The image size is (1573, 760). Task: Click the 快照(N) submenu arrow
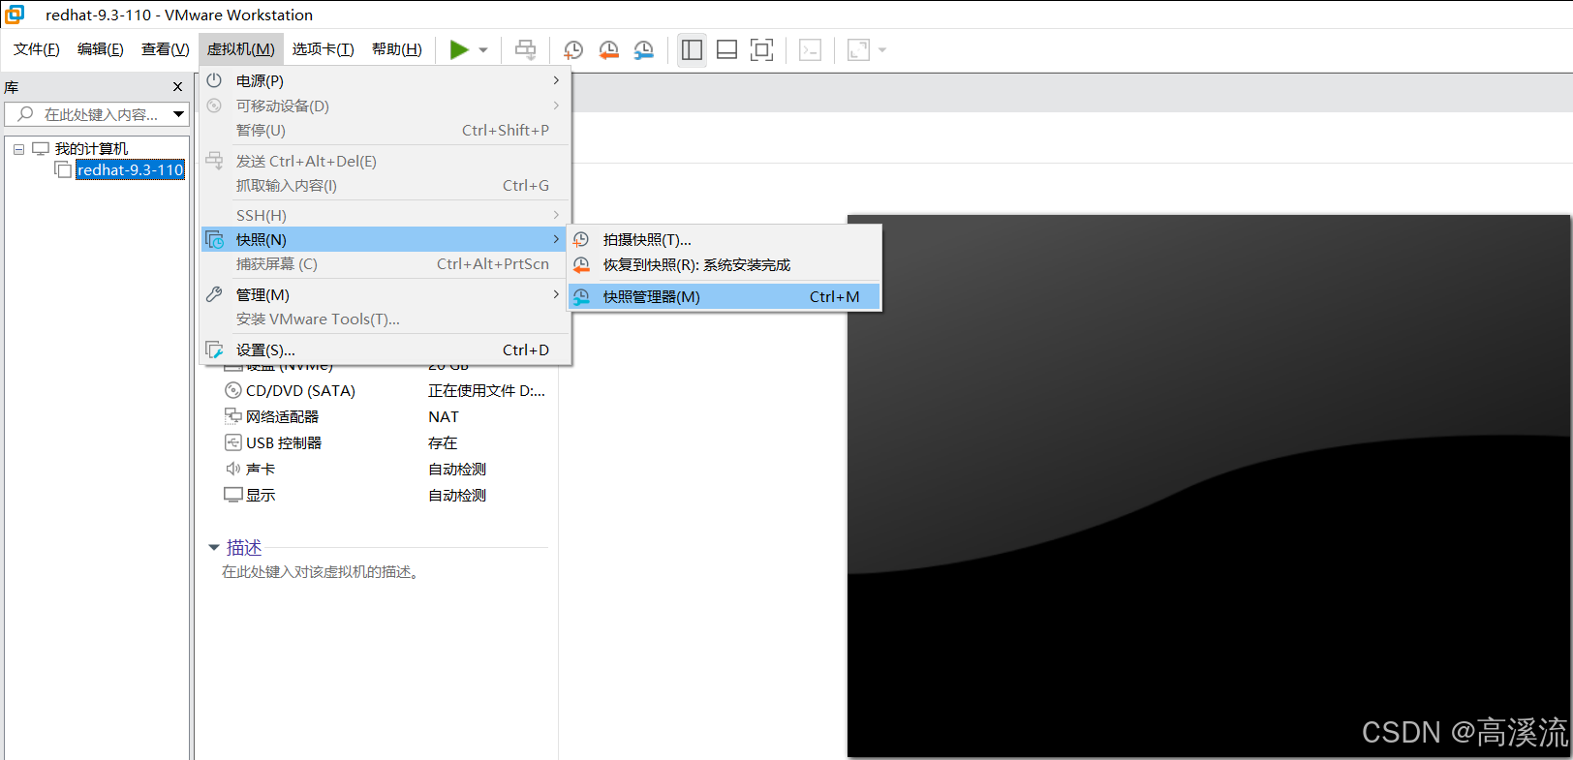tap(556, 239)
